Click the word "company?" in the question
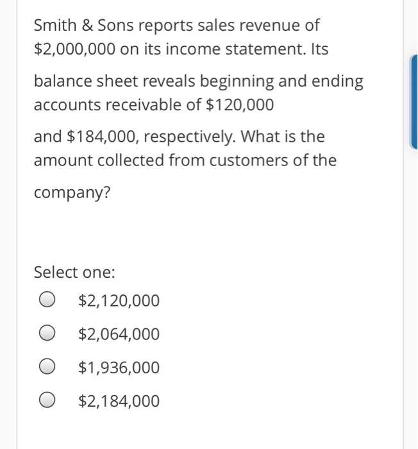 pyautogui.click(x=72, y=193)
